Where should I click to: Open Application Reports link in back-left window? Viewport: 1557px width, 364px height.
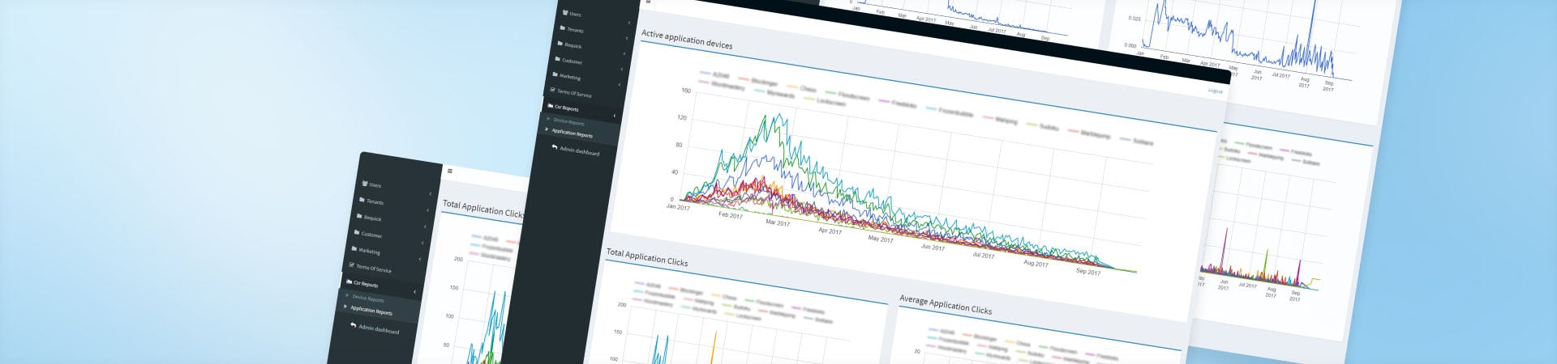click(x=371, y=311)
